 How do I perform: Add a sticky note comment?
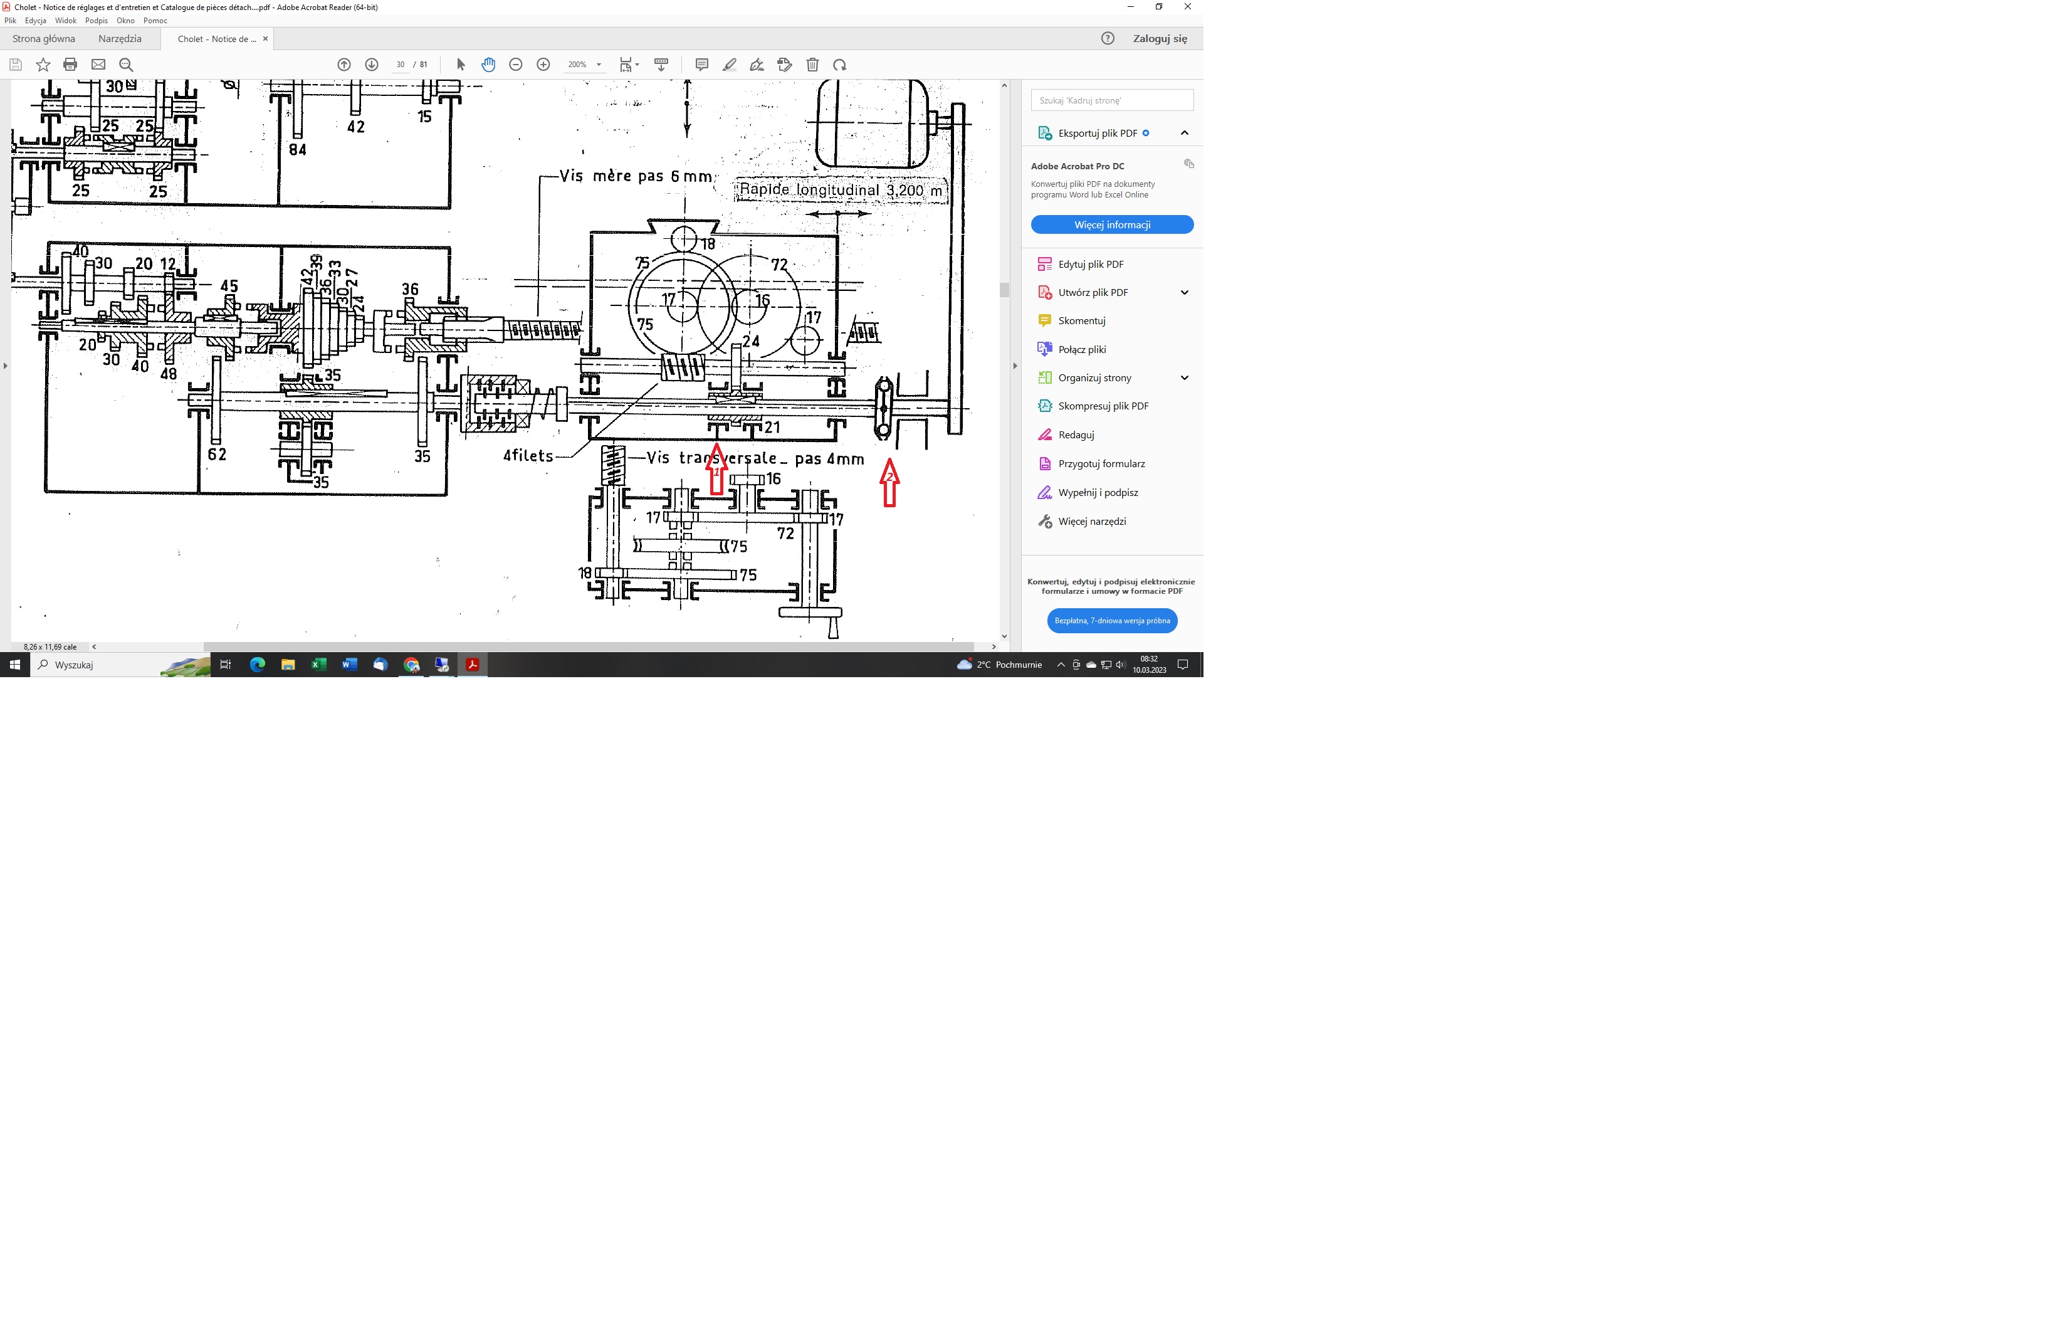(701, 65)
